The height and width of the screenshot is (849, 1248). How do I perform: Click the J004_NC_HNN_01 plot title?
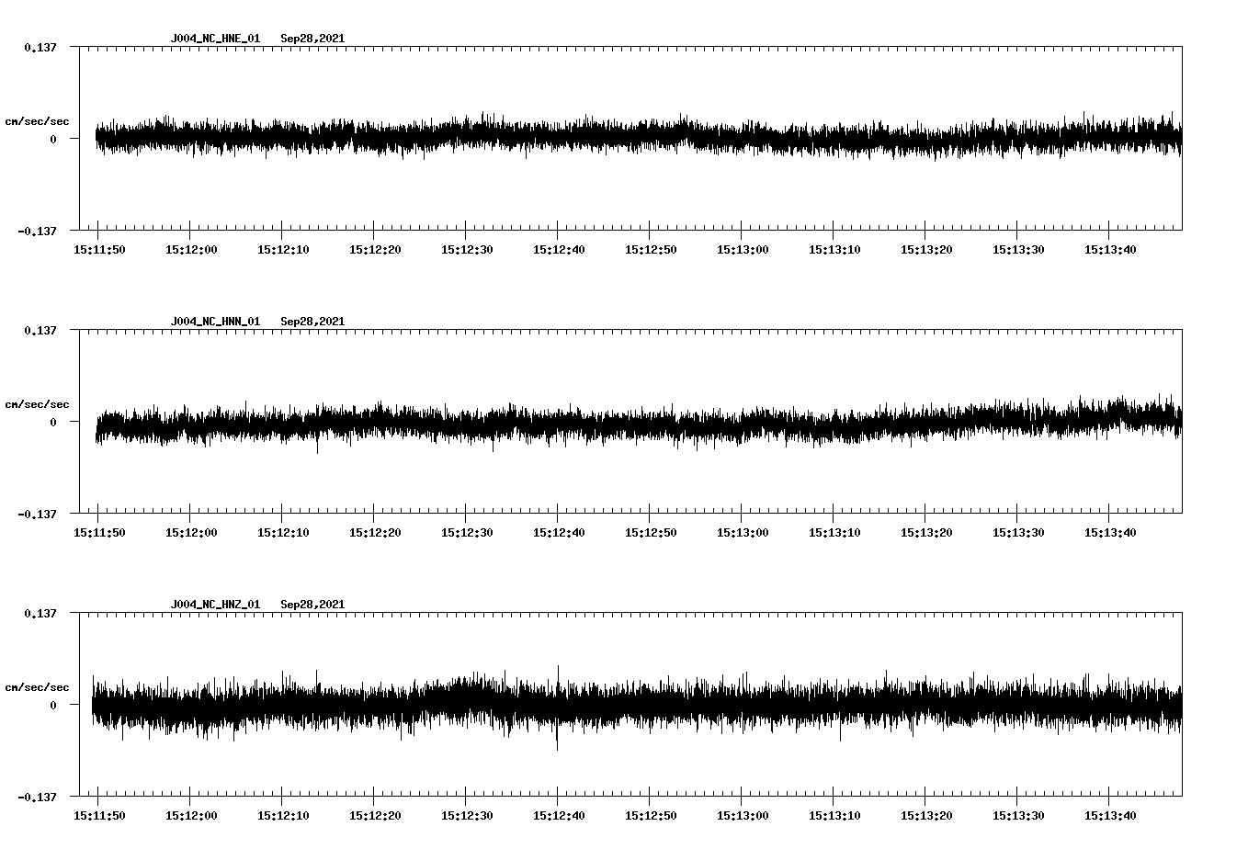[215, 322]
